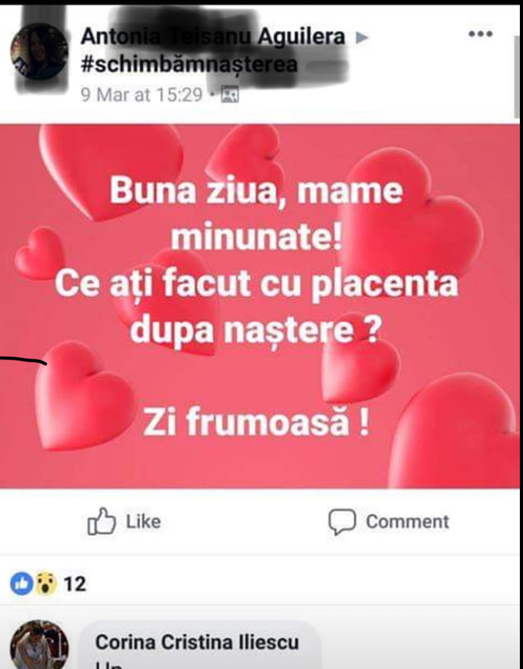Click the 9 Mar at 15:29 timestamp
Image resolution: width=523 pixels, height=669 pixels.
click(x=142, y=94)
